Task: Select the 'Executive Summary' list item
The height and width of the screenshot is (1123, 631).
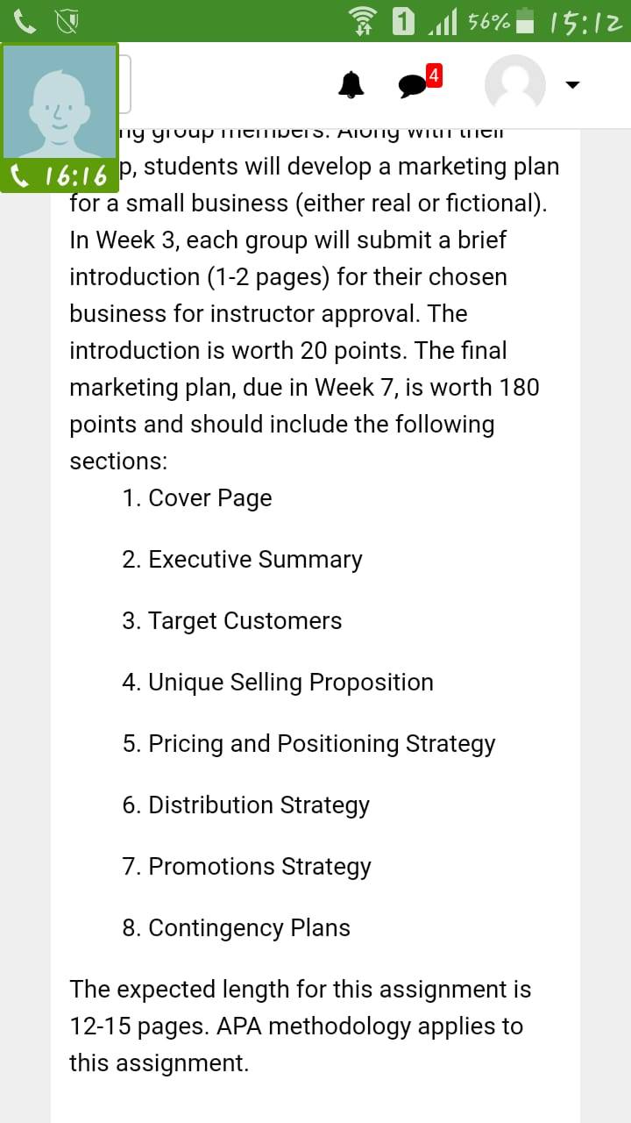Action: [x=242, y=559]
